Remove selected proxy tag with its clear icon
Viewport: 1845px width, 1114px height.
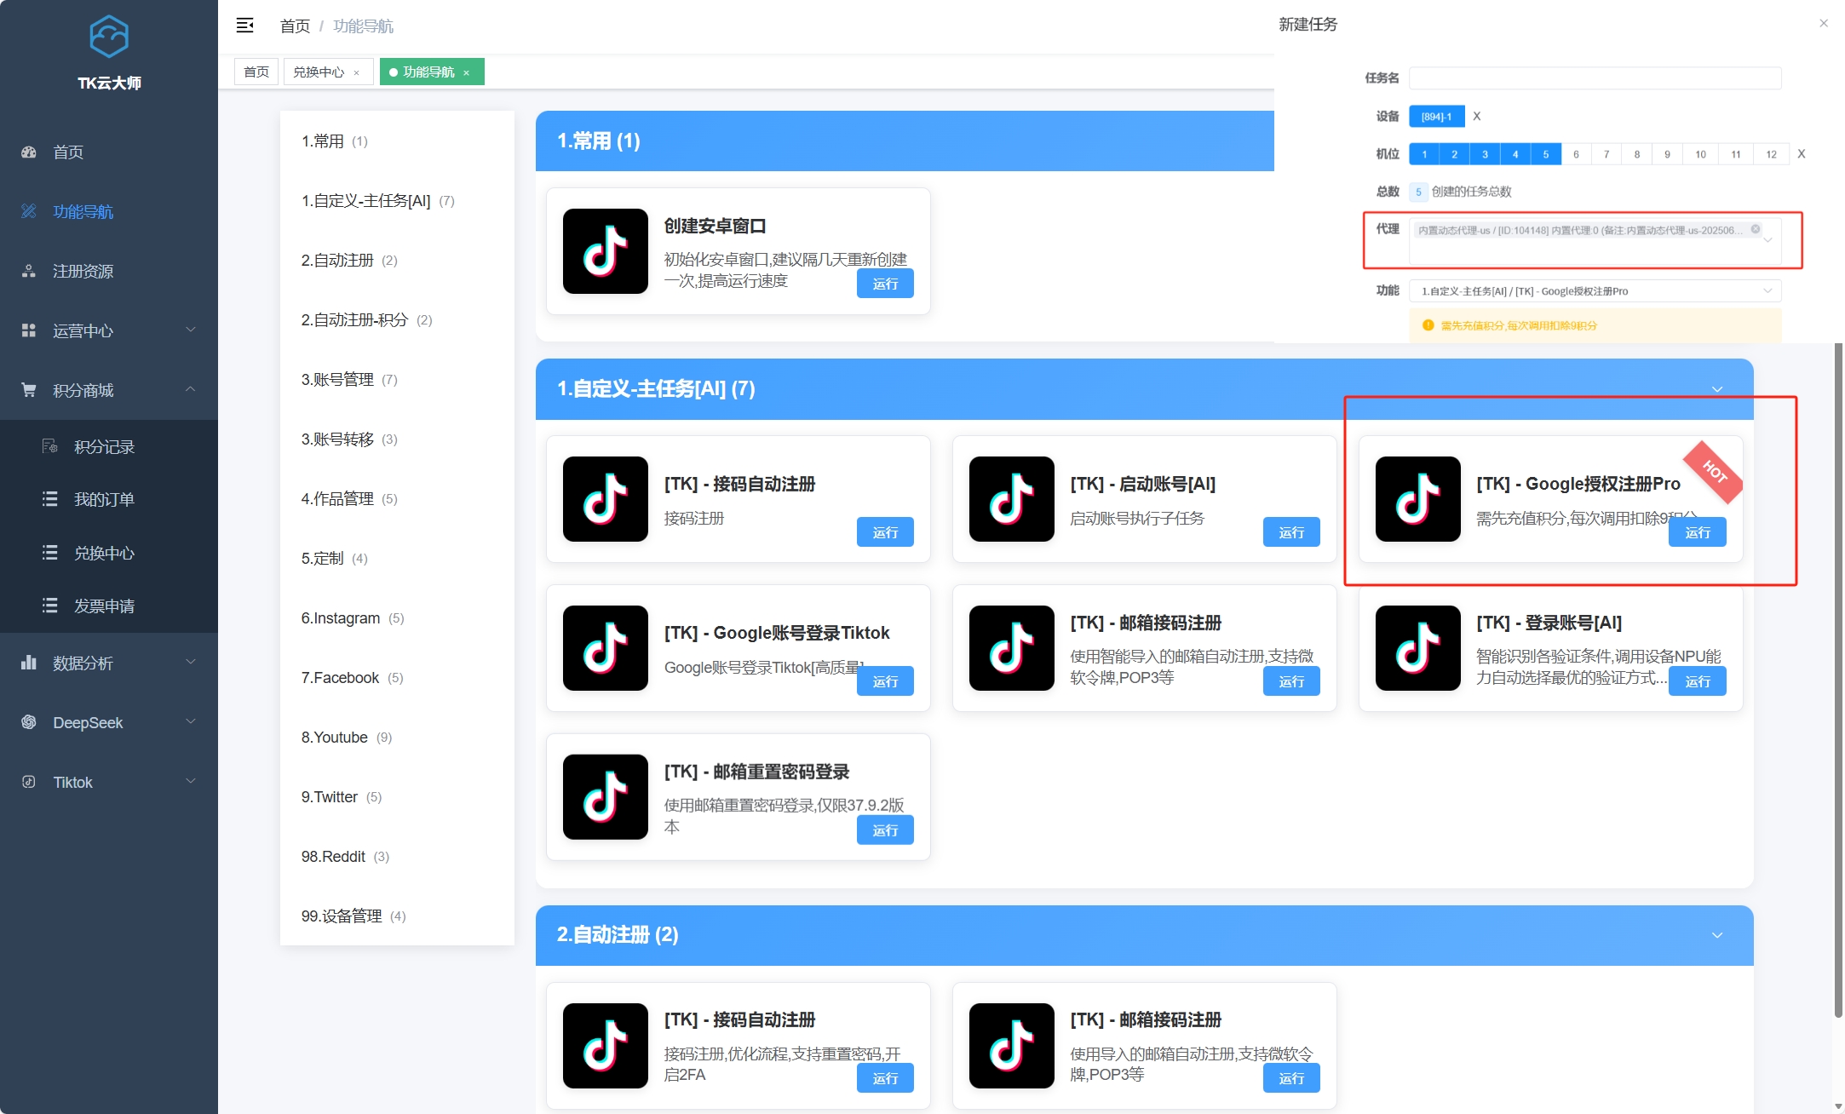click(x=1756, y=229)
